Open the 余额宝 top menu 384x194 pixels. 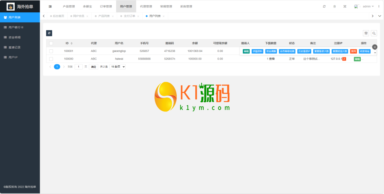[x=87, y=6]
